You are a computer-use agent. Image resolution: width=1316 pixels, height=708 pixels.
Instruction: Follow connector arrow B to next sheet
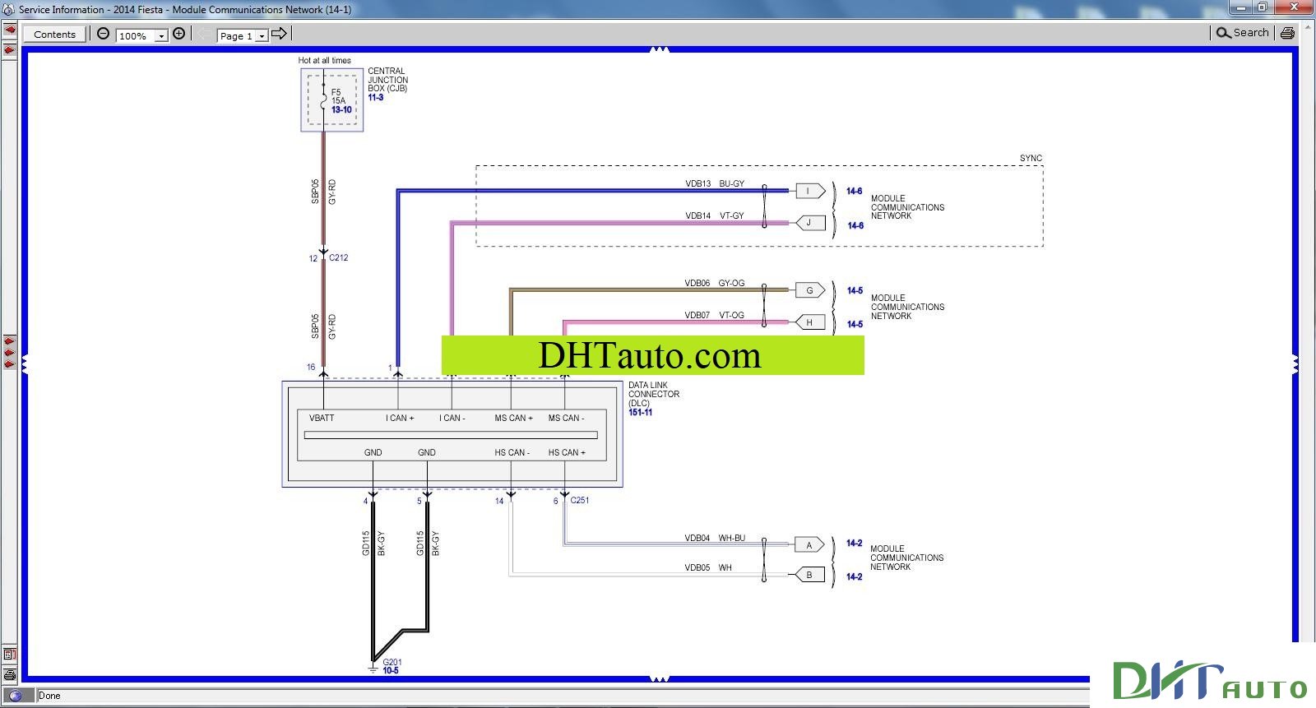coord(810,575)
